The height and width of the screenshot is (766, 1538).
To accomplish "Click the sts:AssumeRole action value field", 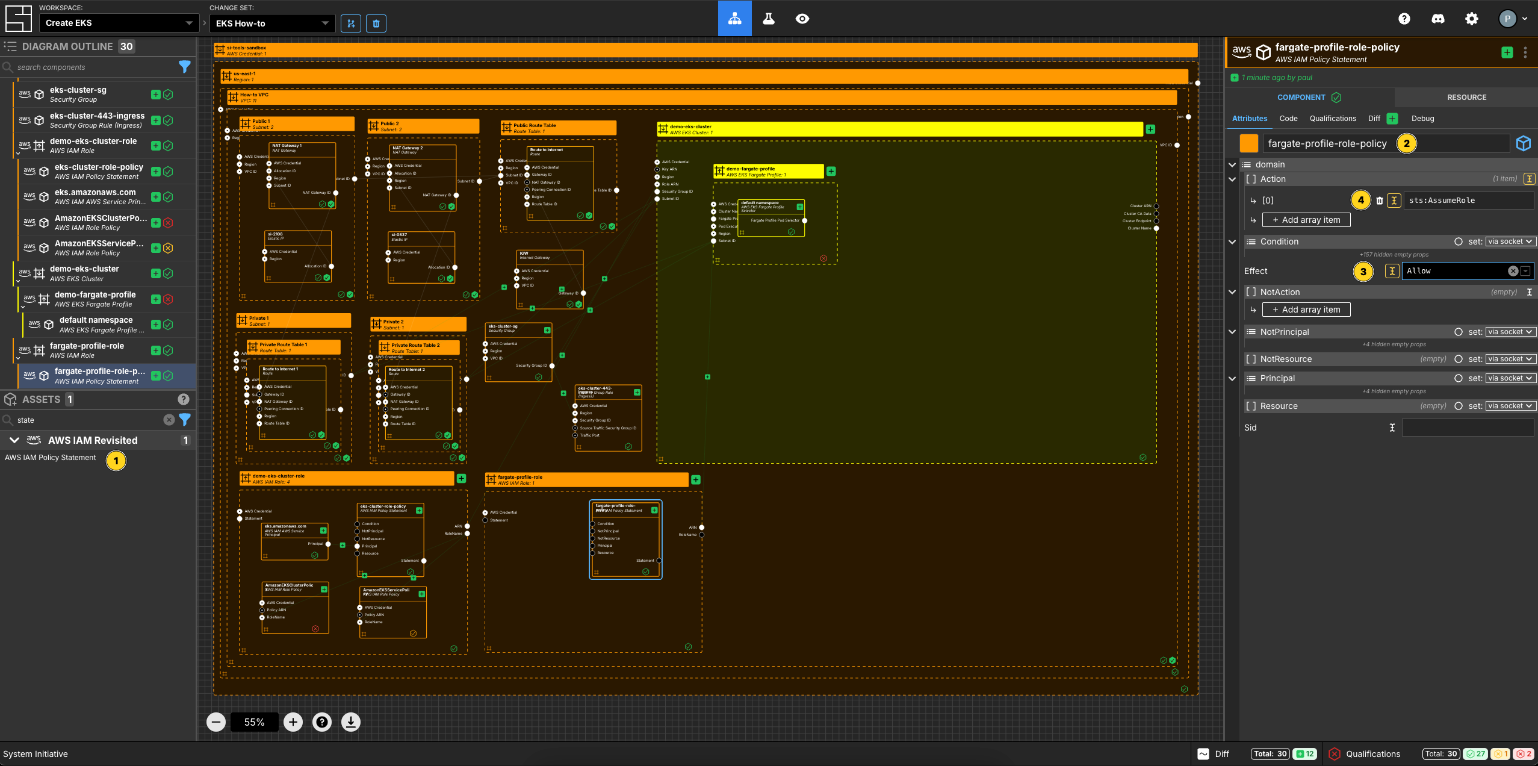I will [x=1468, y=201].
